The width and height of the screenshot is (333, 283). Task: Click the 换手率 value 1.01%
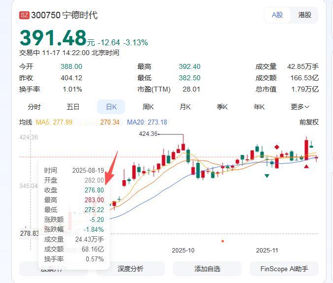pyautogui.click(x=72, y=89)
